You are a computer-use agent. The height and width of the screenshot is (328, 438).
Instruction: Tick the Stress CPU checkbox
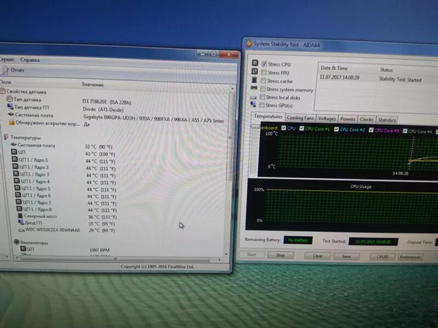264,64
